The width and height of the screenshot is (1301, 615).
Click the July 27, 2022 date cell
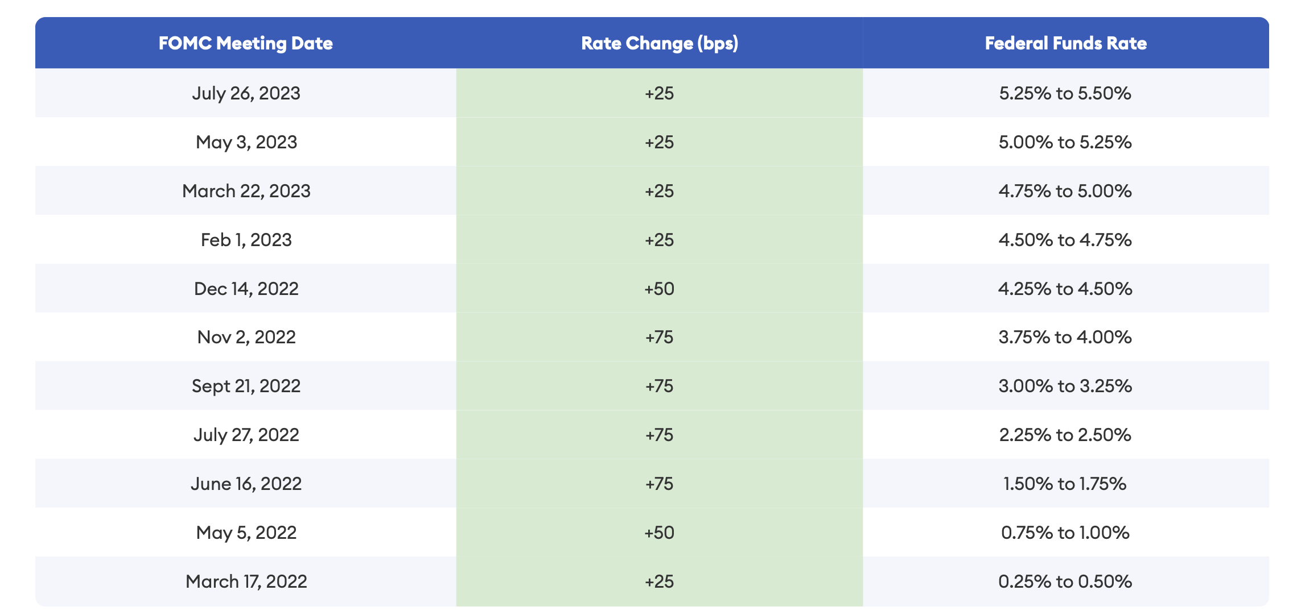(x=246, y=435)
